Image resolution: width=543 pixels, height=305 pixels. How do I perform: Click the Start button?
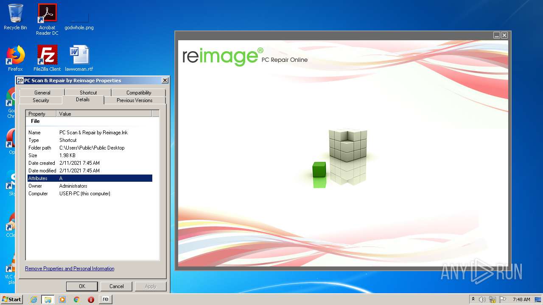pyautogui.click(x=11, y=299)
